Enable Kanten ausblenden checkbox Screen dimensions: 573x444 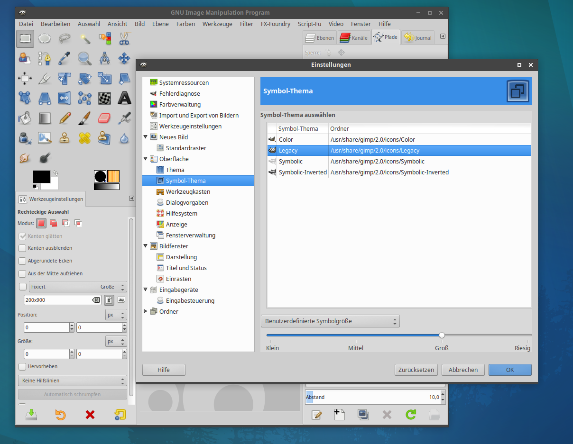tap(22, 248)
